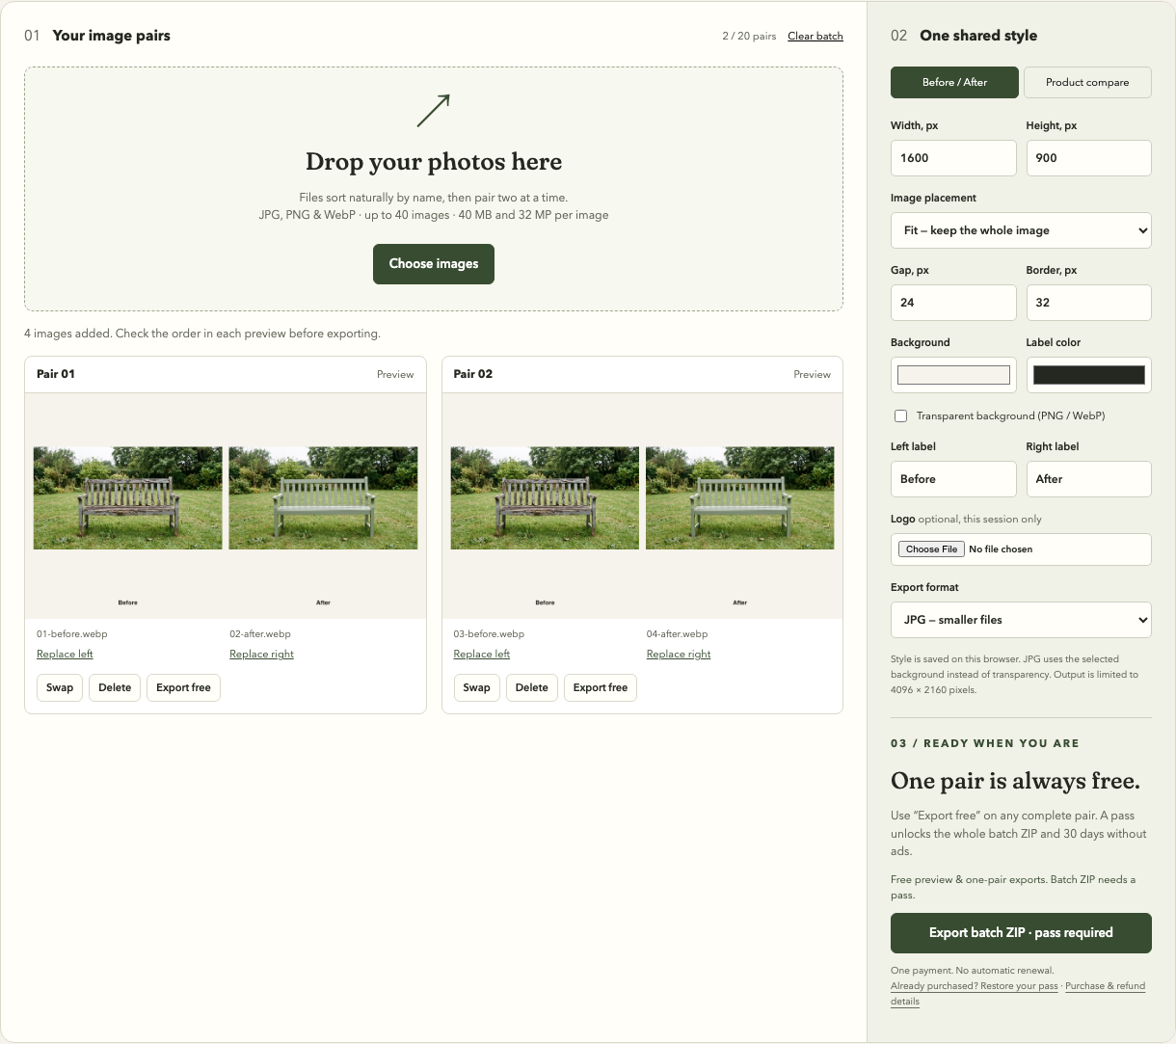Click the Preview label in Pair 01
1176x1044 pixels.
point(395,374)
